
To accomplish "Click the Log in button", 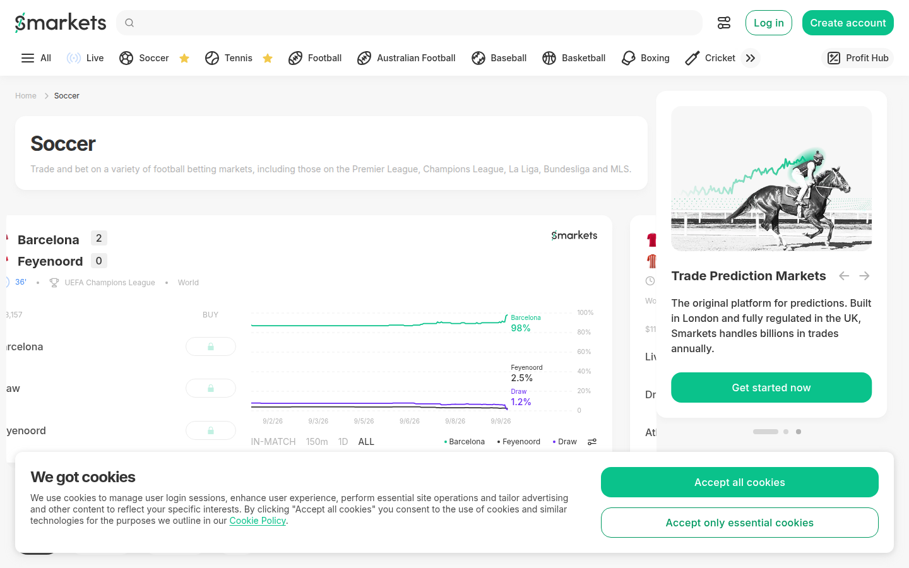I will click(769, 23).
